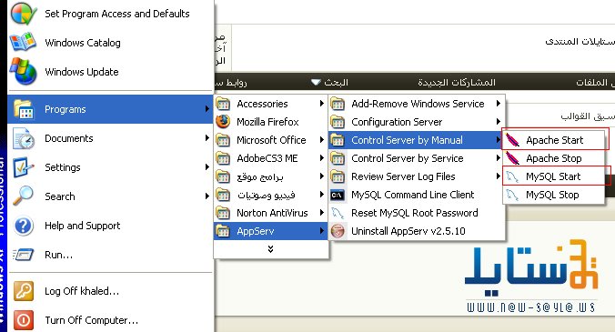Expand the Accessories submenu arrow
This screenshot has height=332, width=615.
click(x=322, y=104)
